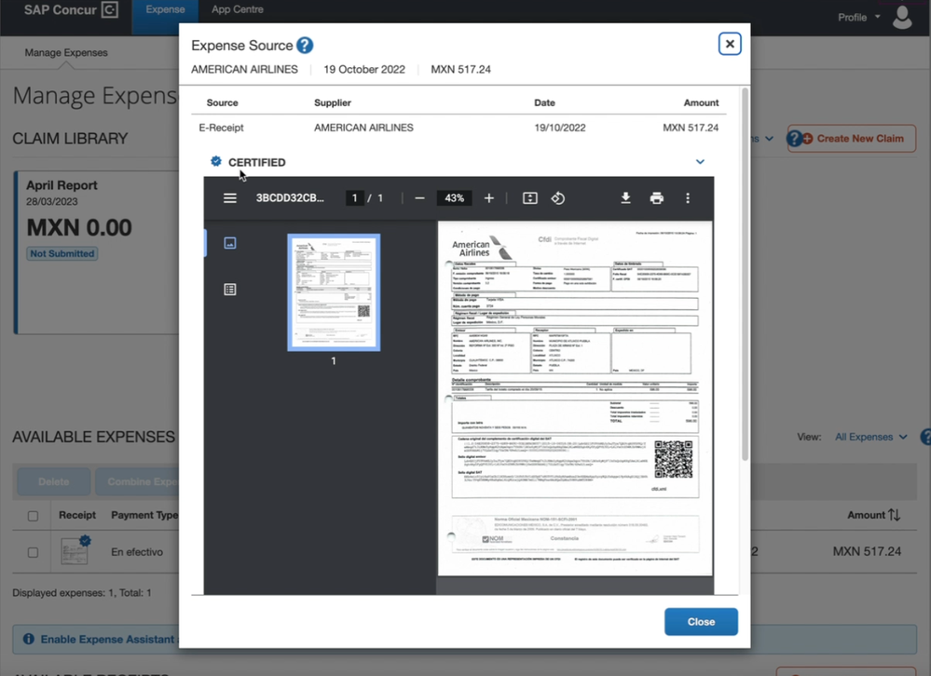Click the dialog vertical scrollbar
Viewport: 931px width, 676px height.
pos(745,273)
